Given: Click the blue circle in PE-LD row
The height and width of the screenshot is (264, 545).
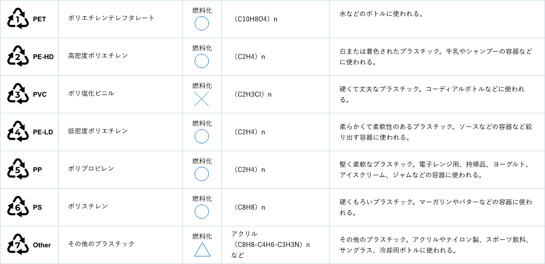Looking at the screenshot, I should [202, 136].
